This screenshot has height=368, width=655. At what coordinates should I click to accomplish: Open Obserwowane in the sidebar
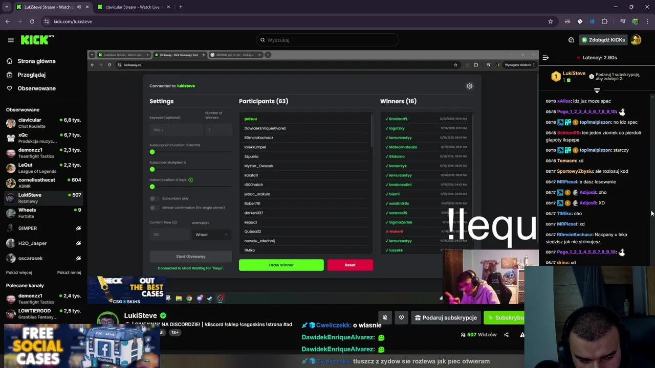36,88
